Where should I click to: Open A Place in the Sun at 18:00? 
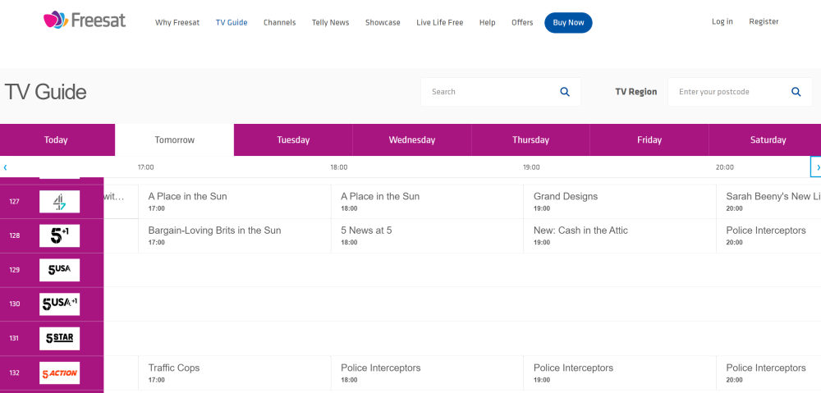[427, 202]
